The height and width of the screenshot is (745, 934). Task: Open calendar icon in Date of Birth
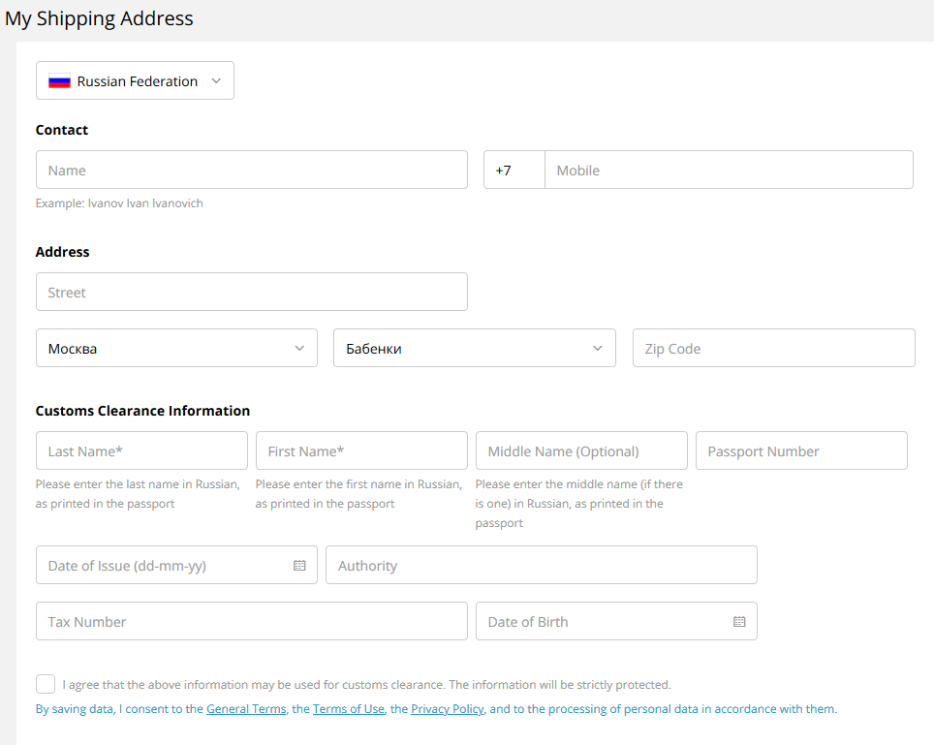(x=739, y=622)
